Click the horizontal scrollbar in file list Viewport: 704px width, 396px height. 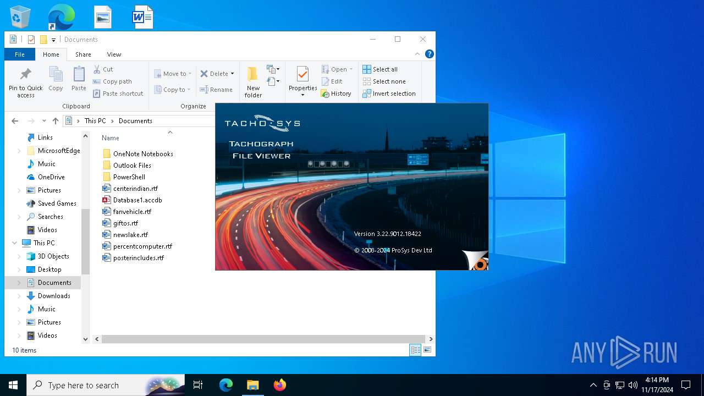[x=263, y=339]
